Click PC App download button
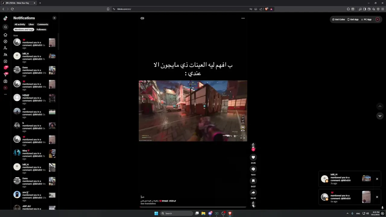This screenshot has width=386, height=217. point(366,19)
